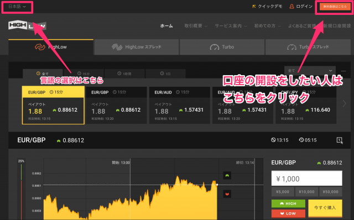354x220 pixels.
Task: Select the HighLow スプレッド tab
Action: click(137, 47)
